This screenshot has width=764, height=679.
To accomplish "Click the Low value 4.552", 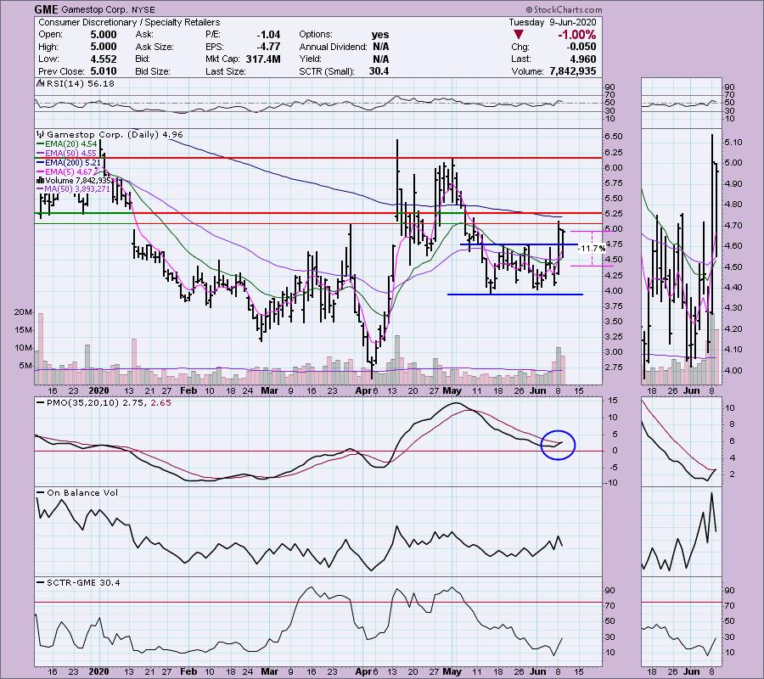I will coord(104,59).
